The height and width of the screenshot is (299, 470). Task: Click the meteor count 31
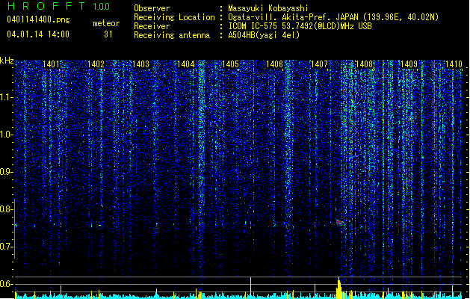coord(108,34)
